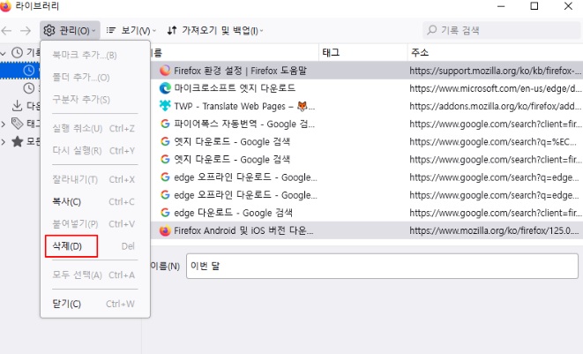Open the 보기(V) dropdown menu
The height and width of the screenshot is (354, 583).
129,31
